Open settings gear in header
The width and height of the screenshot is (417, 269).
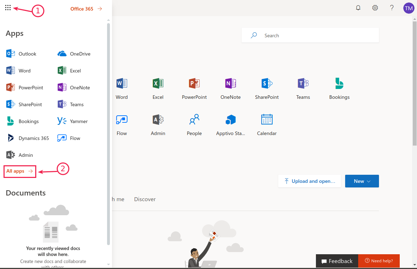375,8
